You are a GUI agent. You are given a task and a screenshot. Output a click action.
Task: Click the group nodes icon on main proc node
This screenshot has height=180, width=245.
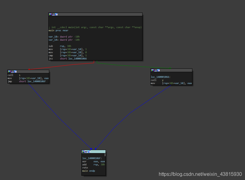56,14
